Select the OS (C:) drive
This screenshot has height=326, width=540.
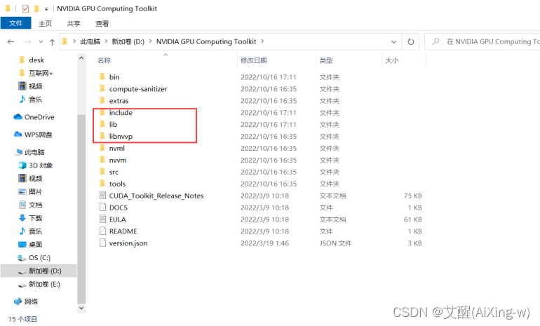(x=34, y=257)
